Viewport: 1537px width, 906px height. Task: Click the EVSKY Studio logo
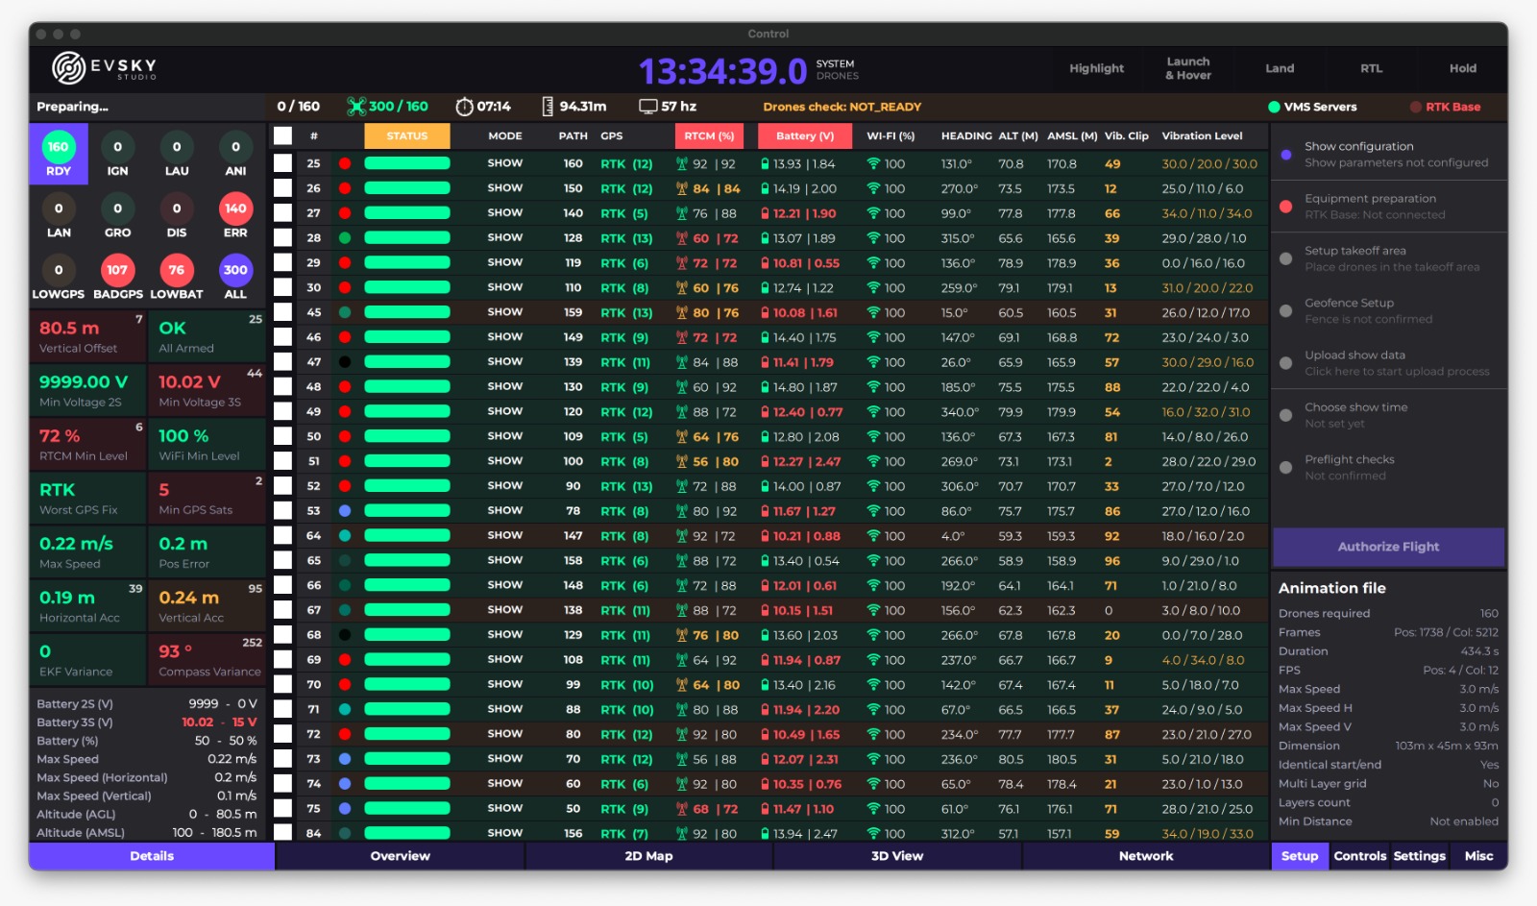click(x=104, y=68)
